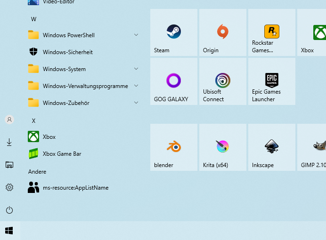Start Epic Games Launcher tile
The width and height of the screenshot is (326, 240).
click(x=272, y=81)
